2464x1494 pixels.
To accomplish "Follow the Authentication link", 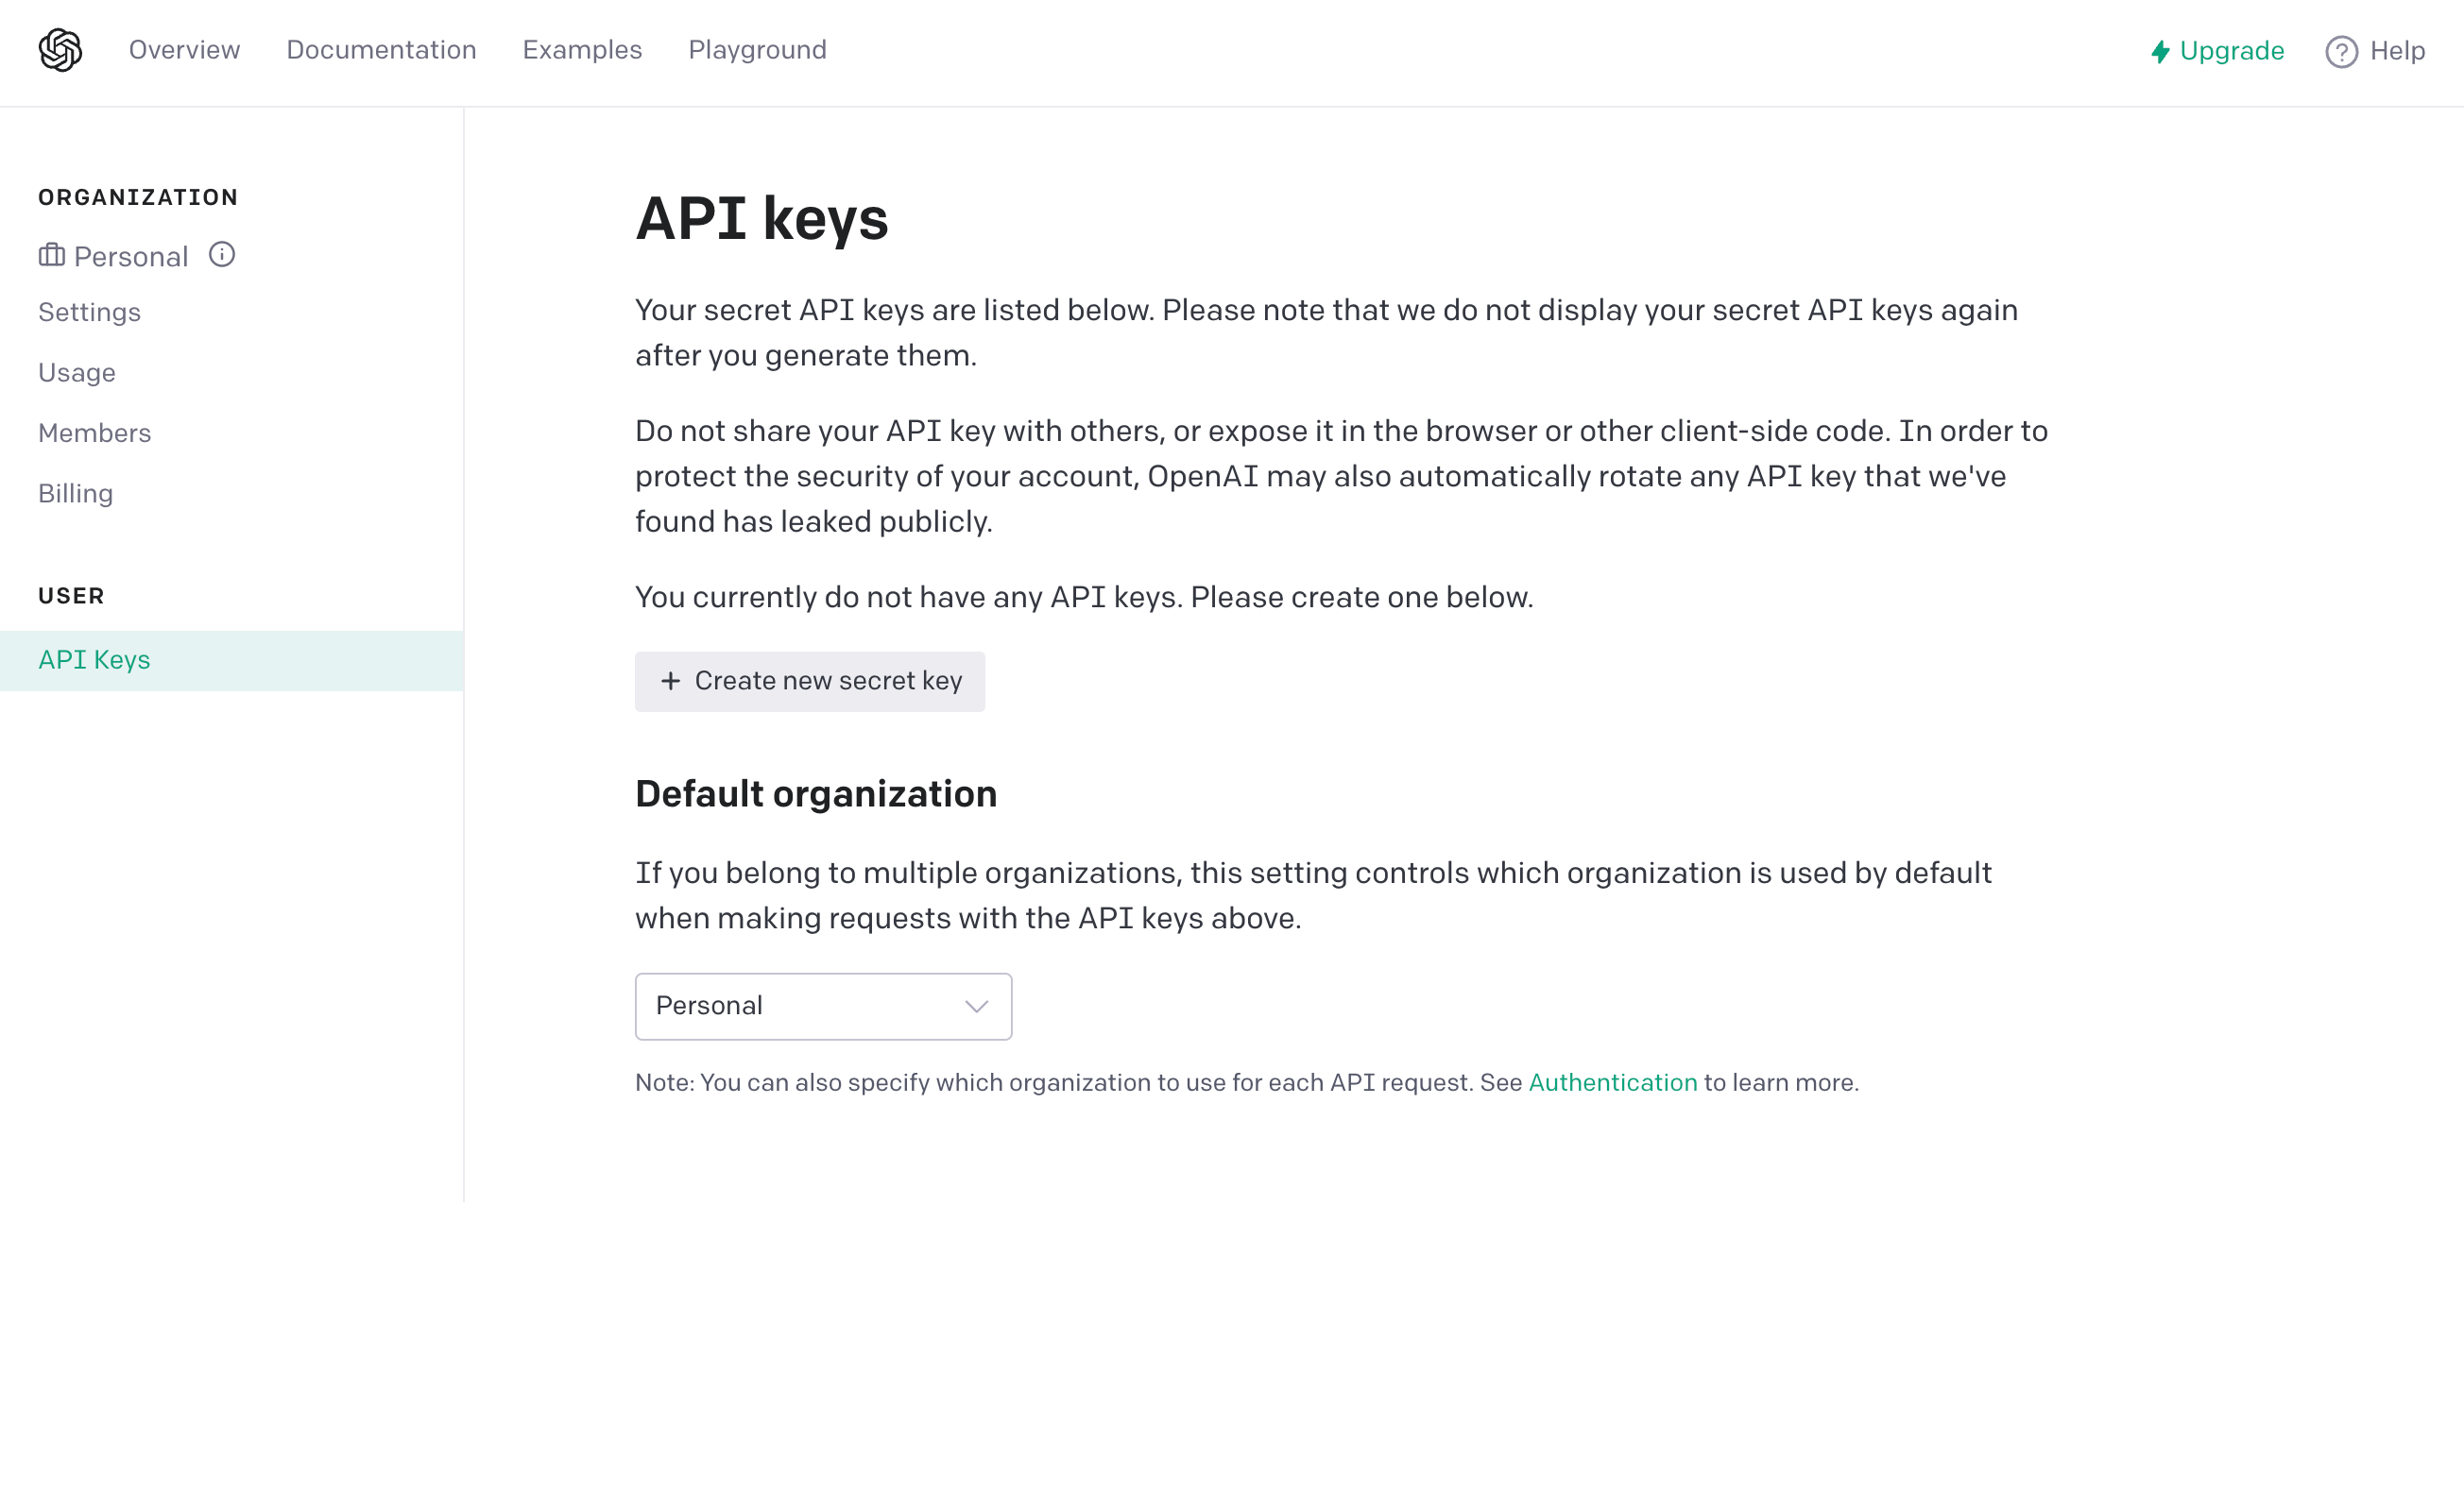I will tap(1612, 1083).
